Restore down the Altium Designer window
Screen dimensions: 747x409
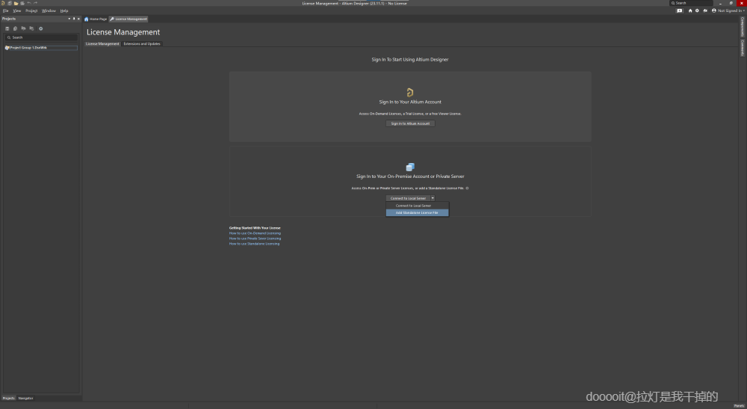[731, 3]
